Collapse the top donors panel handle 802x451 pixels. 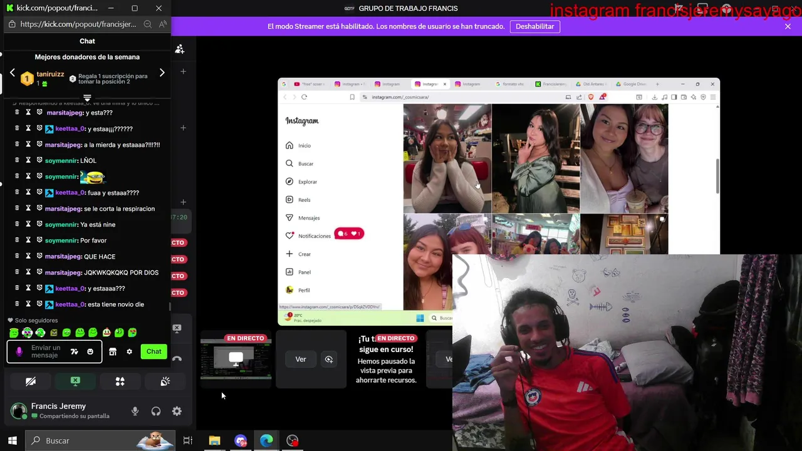click(x=87, y=98)
